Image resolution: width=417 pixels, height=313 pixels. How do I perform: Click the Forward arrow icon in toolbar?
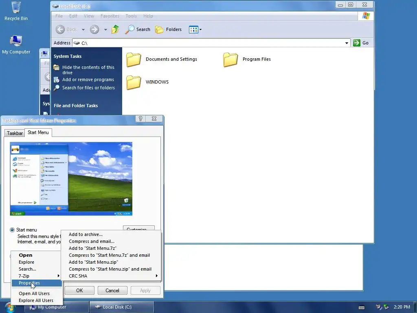click(94, 29)
